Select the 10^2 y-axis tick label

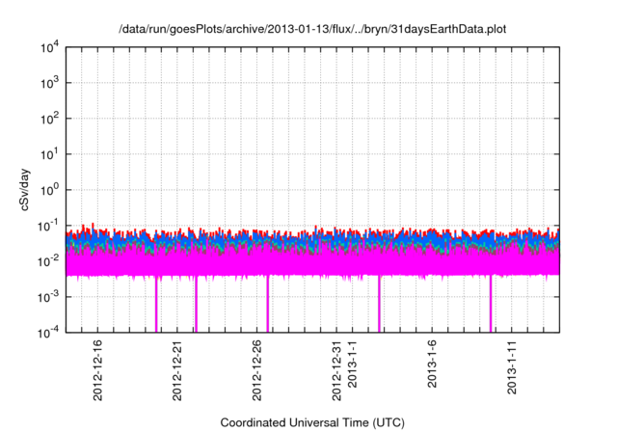pos(49,119)
